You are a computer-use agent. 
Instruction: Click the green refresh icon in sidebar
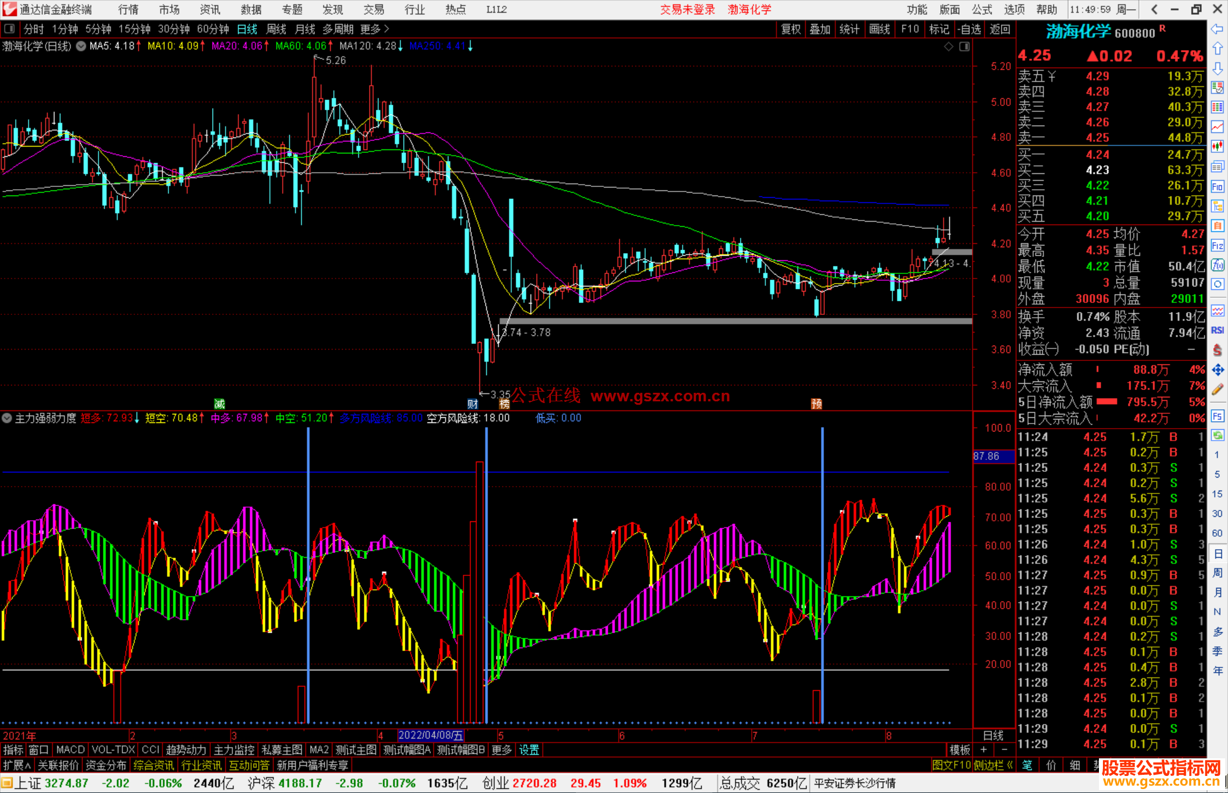(1217, 435)
